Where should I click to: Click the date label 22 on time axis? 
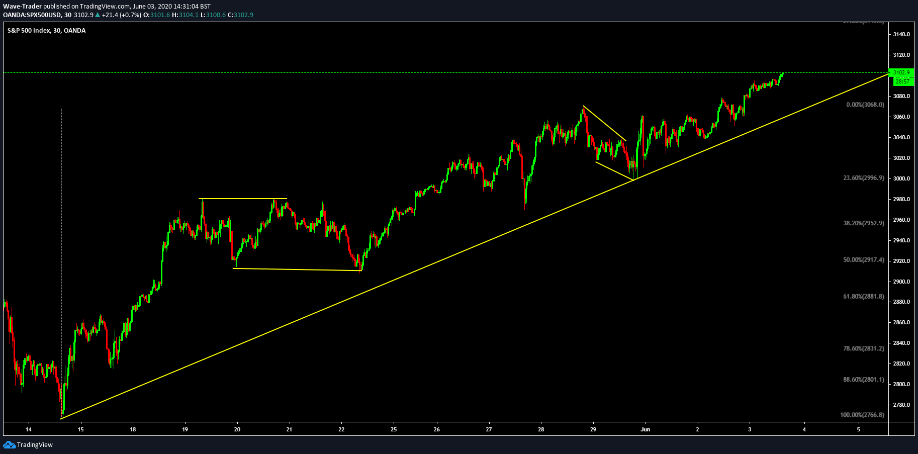pyautogui.click(x=341, y=429)
